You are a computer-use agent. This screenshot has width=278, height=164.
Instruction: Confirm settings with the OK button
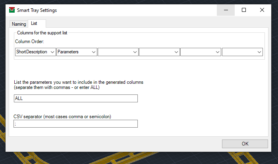click(x=245, y=144)
